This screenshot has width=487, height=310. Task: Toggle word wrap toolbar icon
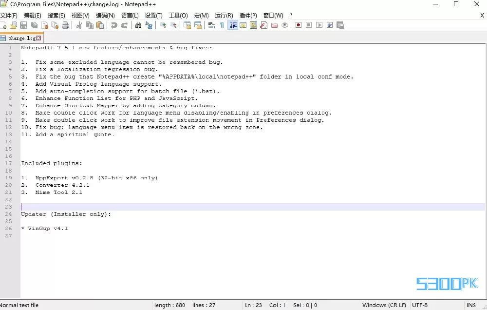212,25
